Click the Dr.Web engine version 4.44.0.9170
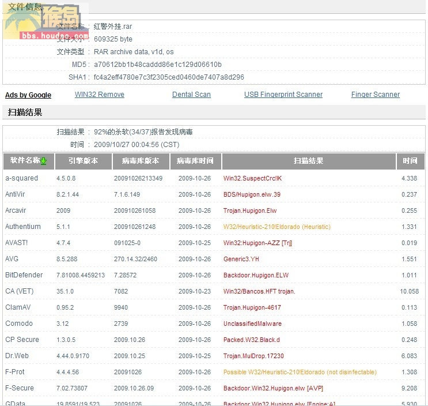 pyautogui.click(x=73, y=356)
